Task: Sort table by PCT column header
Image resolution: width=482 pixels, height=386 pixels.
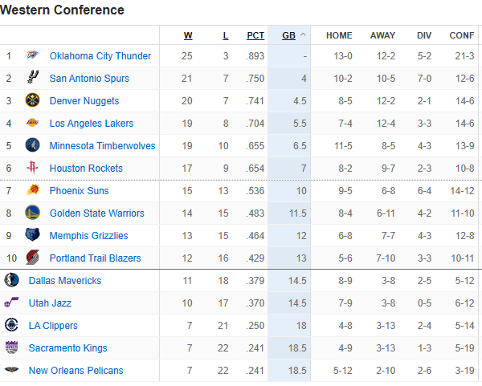Action: point(255,35)
